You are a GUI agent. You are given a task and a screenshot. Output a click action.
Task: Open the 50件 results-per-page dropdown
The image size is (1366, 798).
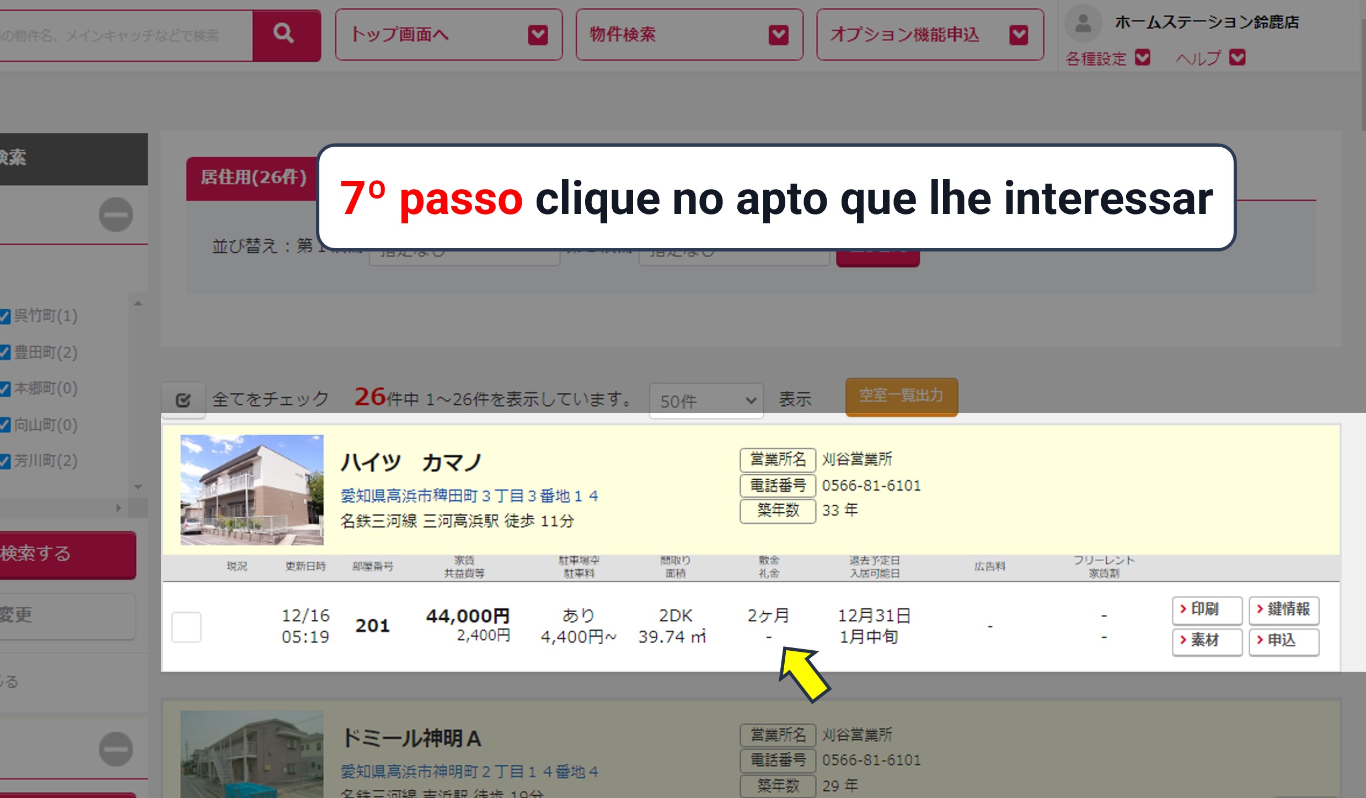click(706, 400)
